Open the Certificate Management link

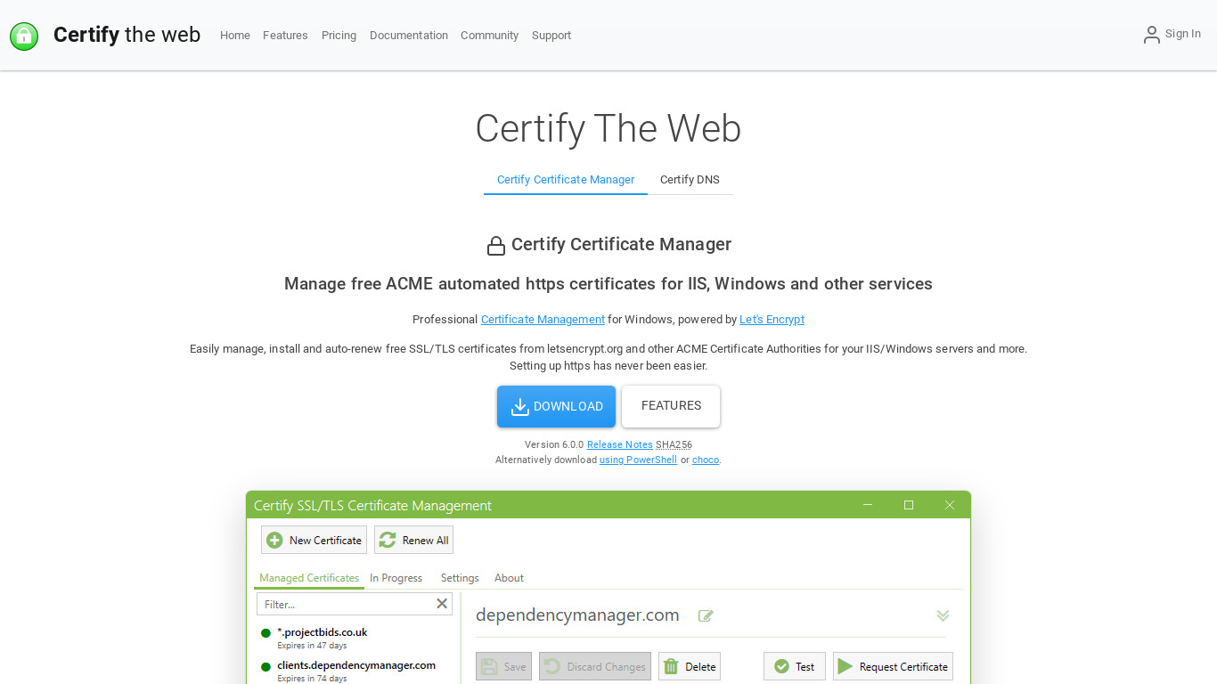point(543,320)
